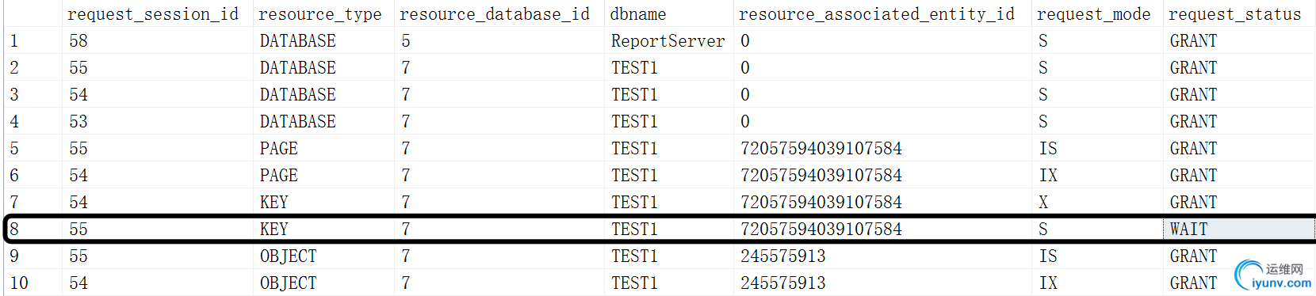
Task: Select row header number 9
Action: (x=33, y=256)
